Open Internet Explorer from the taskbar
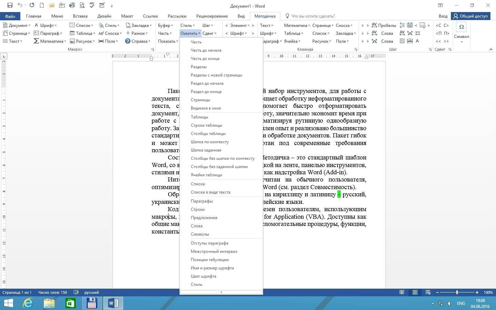This screenshot has width=496, height=310. (28, 303)
